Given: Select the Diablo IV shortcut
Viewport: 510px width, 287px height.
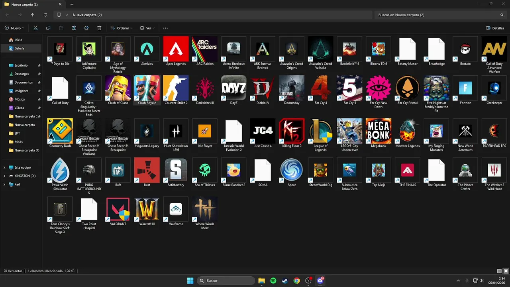Looking at the screenshot, I should tap(263, 90).
